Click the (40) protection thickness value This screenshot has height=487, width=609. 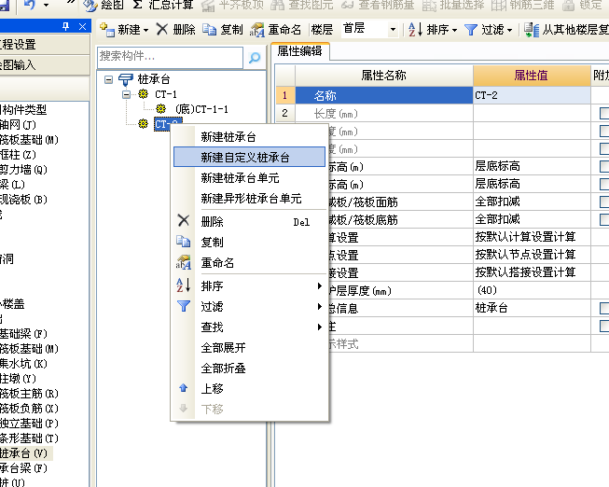coord(532,290)
